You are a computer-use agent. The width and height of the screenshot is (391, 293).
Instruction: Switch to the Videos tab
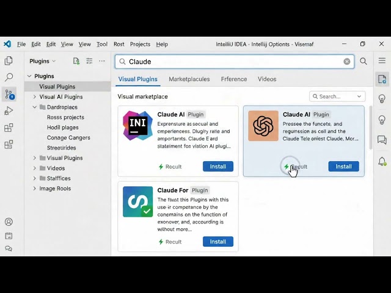267,79
